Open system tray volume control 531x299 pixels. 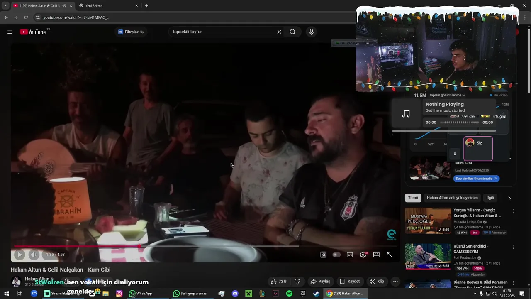[494, 294]
